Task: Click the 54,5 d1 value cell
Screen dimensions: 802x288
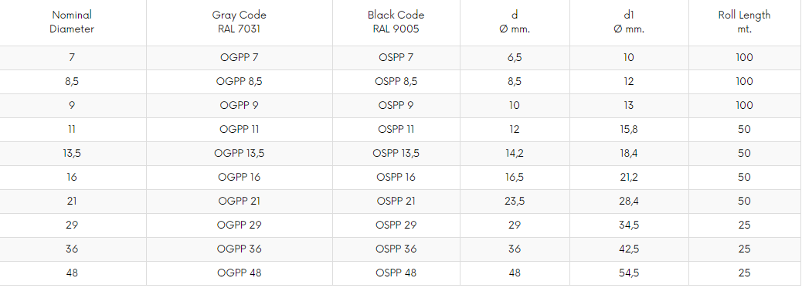Action: pos(629,273)
